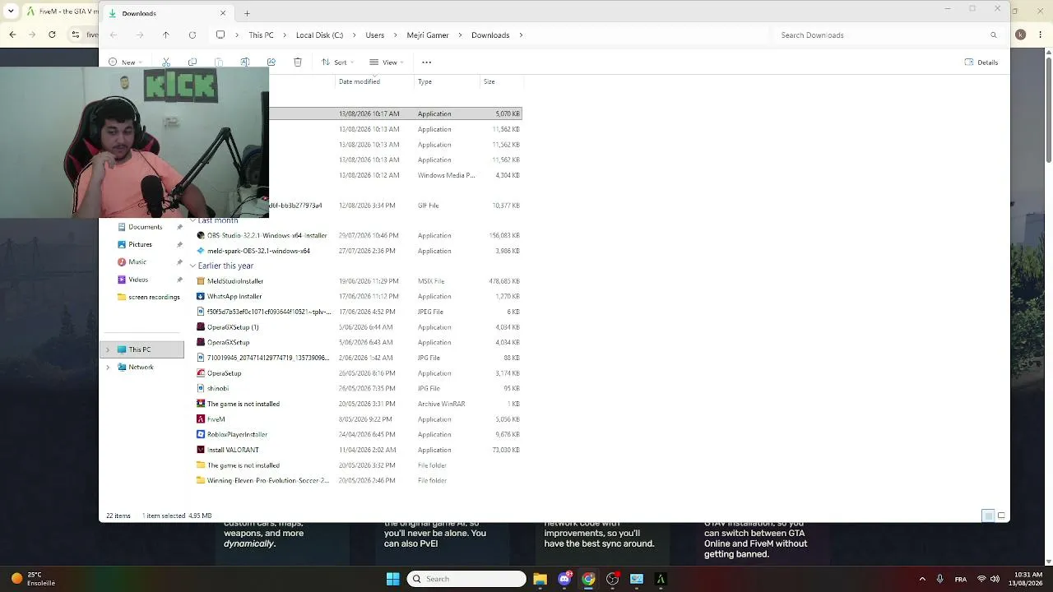Click the Up arrow in Explorer navigation

click(x=166, y=35)
